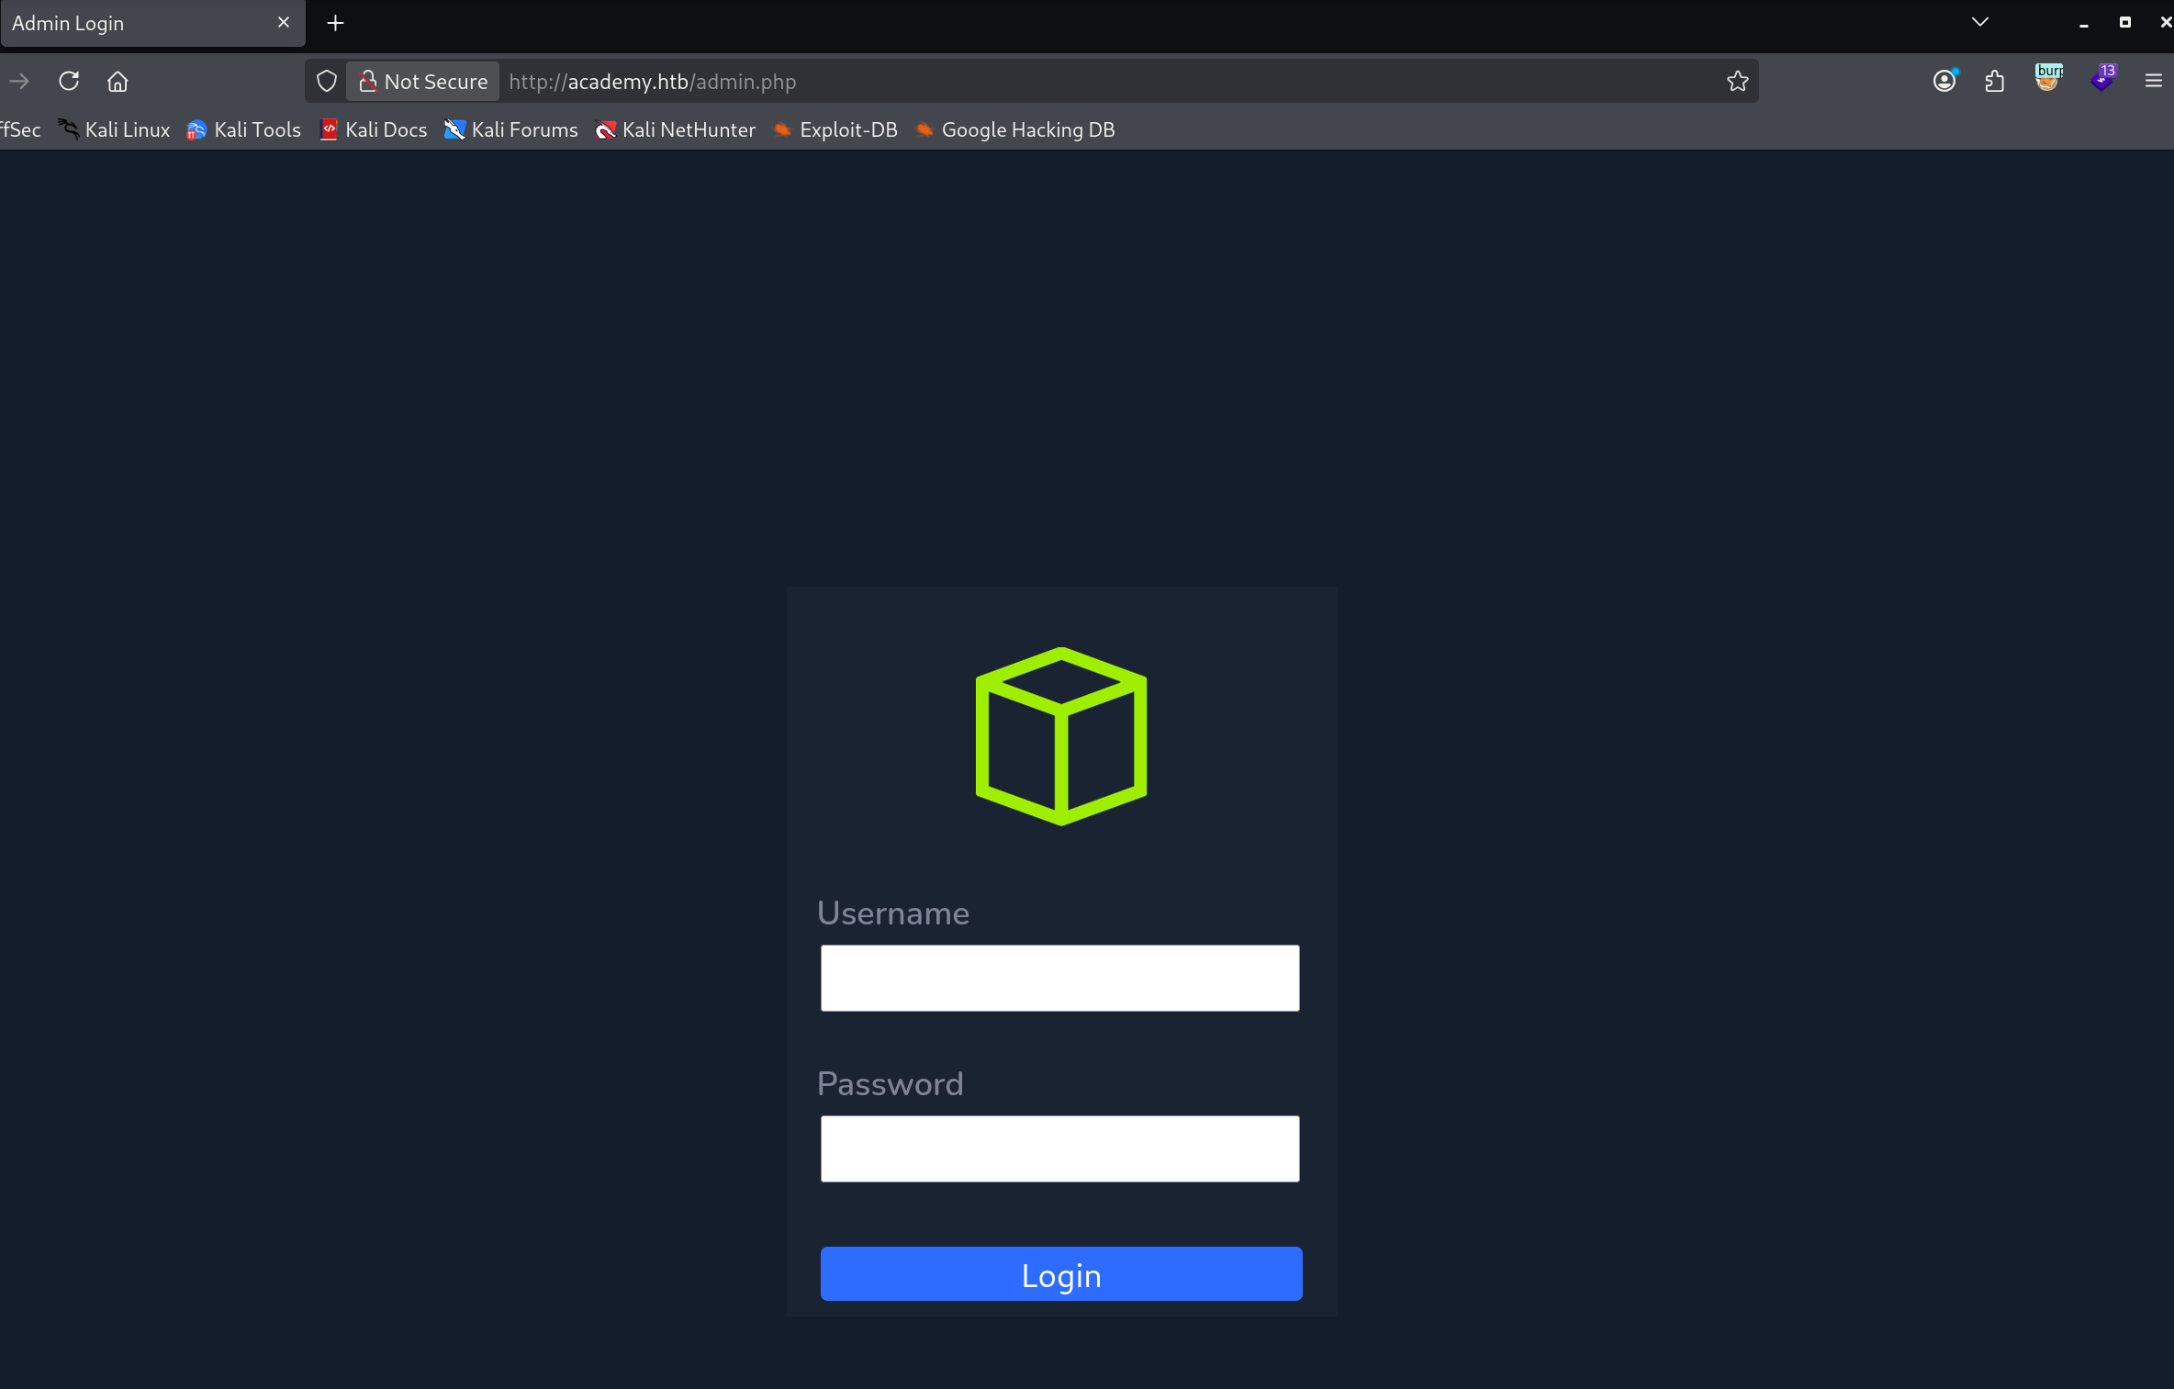2174x1389 pixels.
Task: Open a new browser tab
Action: [x=335, y=23]
